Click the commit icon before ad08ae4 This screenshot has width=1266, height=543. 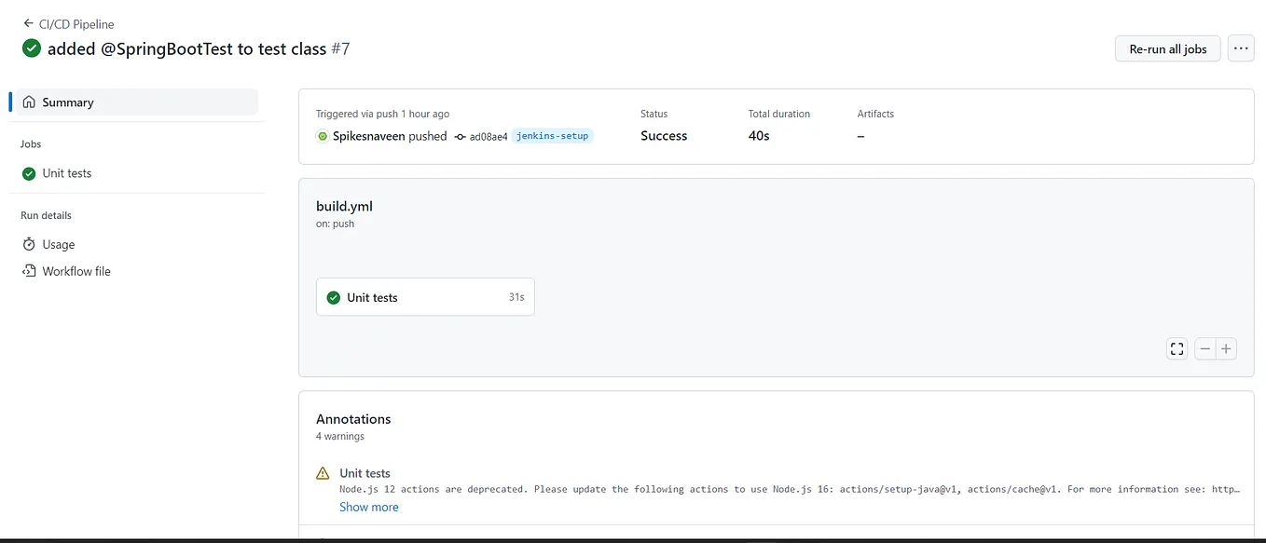tap(459, 135)
